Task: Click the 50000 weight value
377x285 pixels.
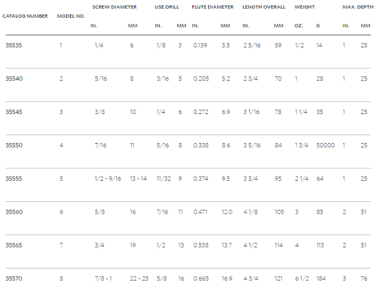Action: [326, 145]
